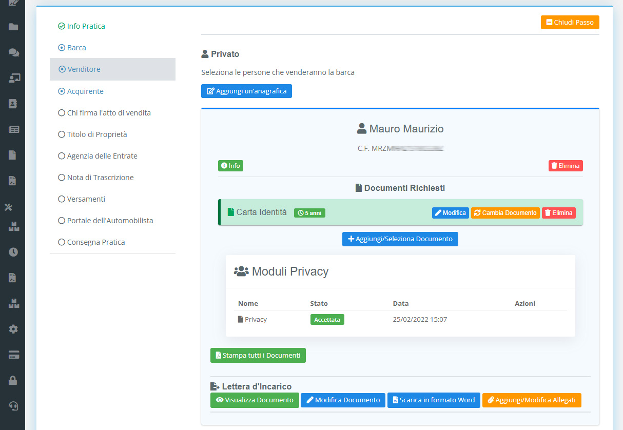Click Aggiungi/Modifica Allegati button
This screenshot has width=623, height=430.
coord(532,400)
